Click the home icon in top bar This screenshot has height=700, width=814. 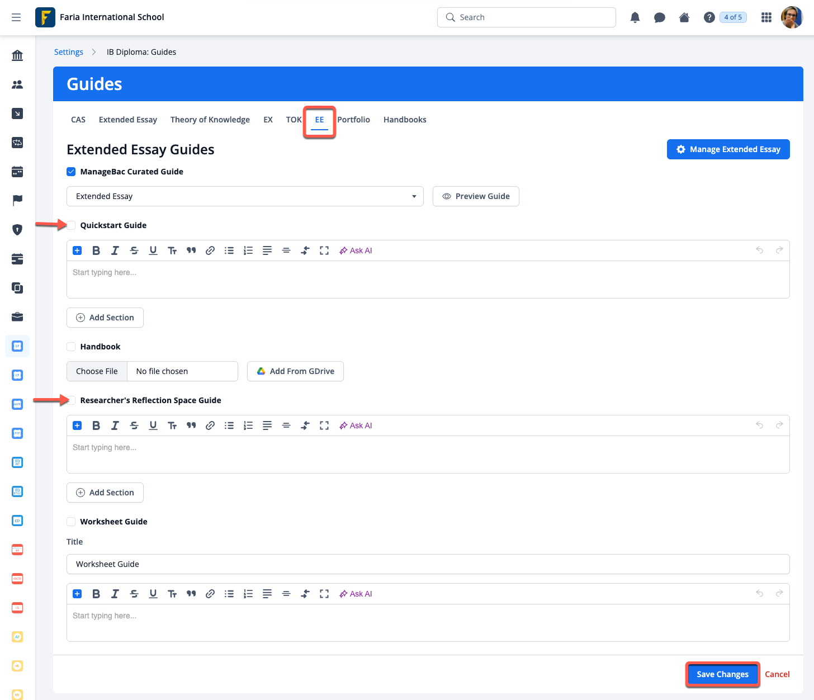[684, 17]
